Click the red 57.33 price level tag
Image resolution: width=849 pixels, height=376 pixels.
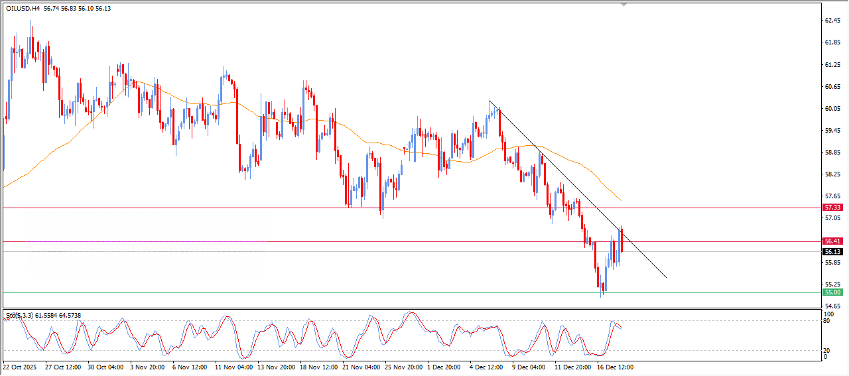click(832, 208)
